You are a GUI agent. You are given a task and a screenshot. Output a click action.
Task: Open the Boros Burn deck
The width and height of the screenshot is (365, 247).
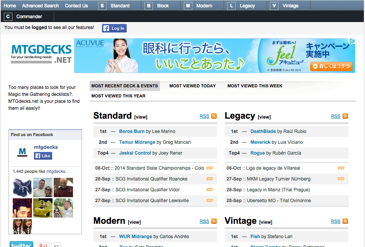click(x=132, y=131)
